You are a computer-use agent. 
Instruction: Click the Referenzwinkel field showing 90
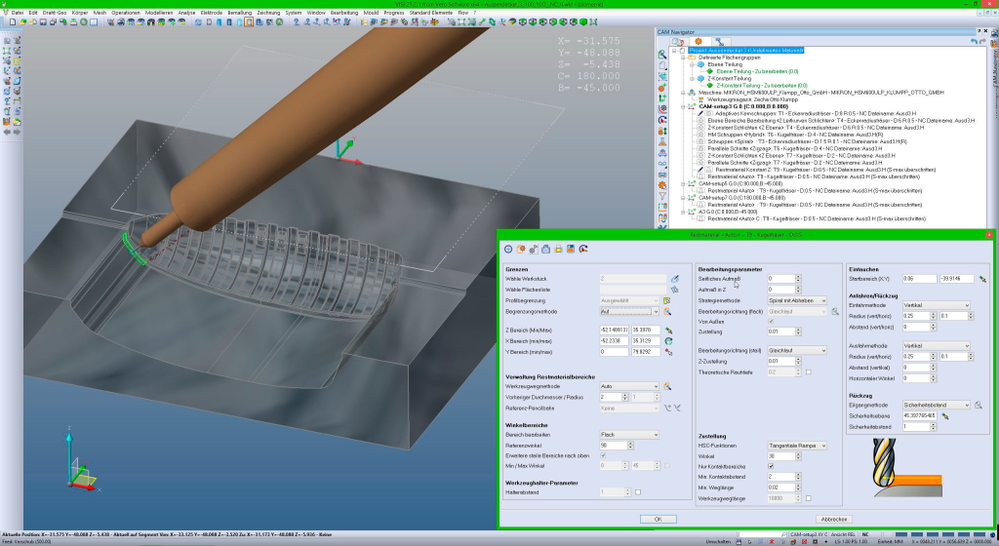coord(613,446)
